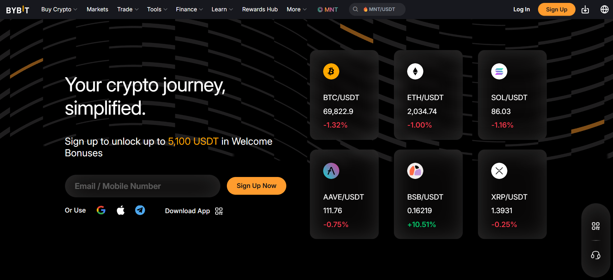Open the AAVE coin icon

331,171
